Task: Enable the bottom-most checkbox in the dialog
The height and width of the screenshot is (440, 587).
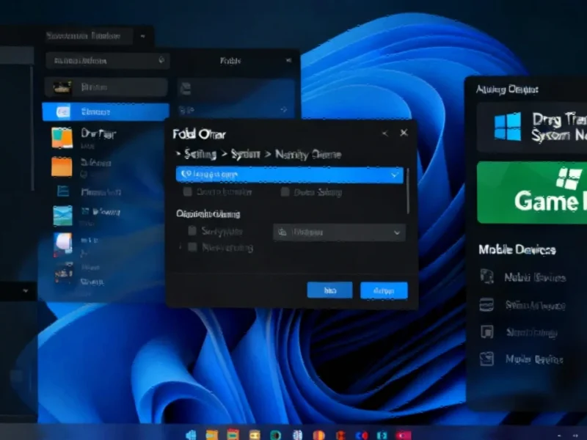Action: [x=192, y=248]
